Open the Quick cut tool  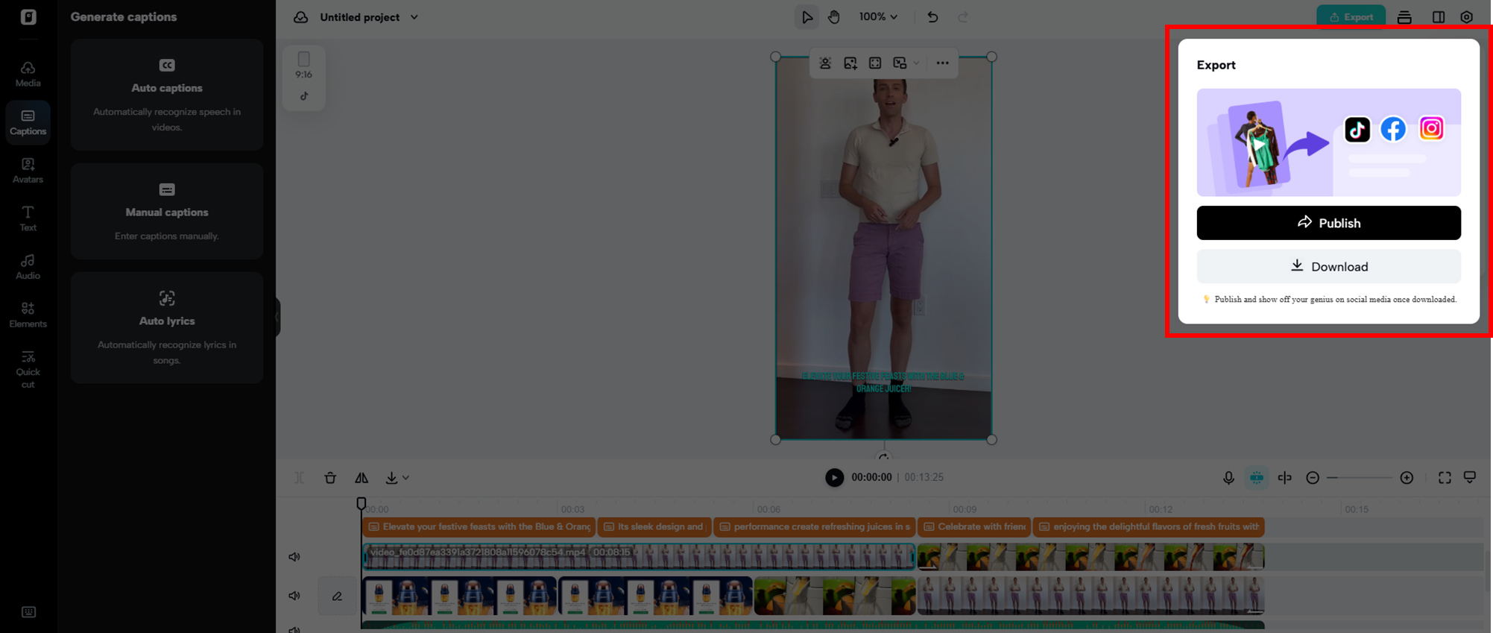tap(28, 369)
